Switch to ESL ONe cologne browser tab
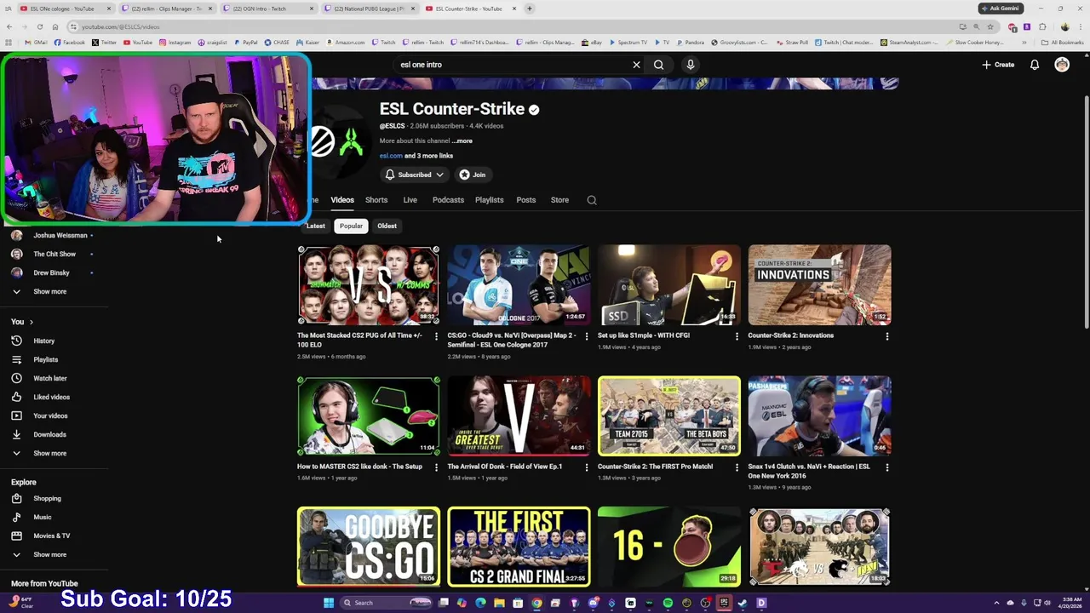 coord(65,9)
